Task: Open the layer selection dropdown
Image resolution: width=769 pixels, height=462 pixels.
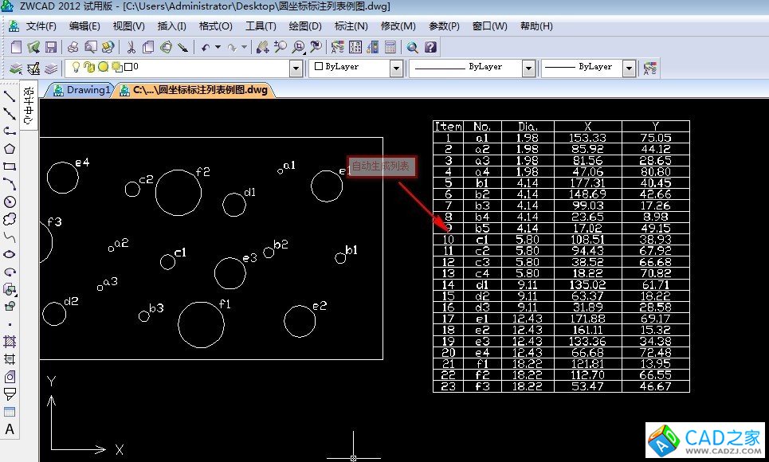Action: click(x=295, y=69)
